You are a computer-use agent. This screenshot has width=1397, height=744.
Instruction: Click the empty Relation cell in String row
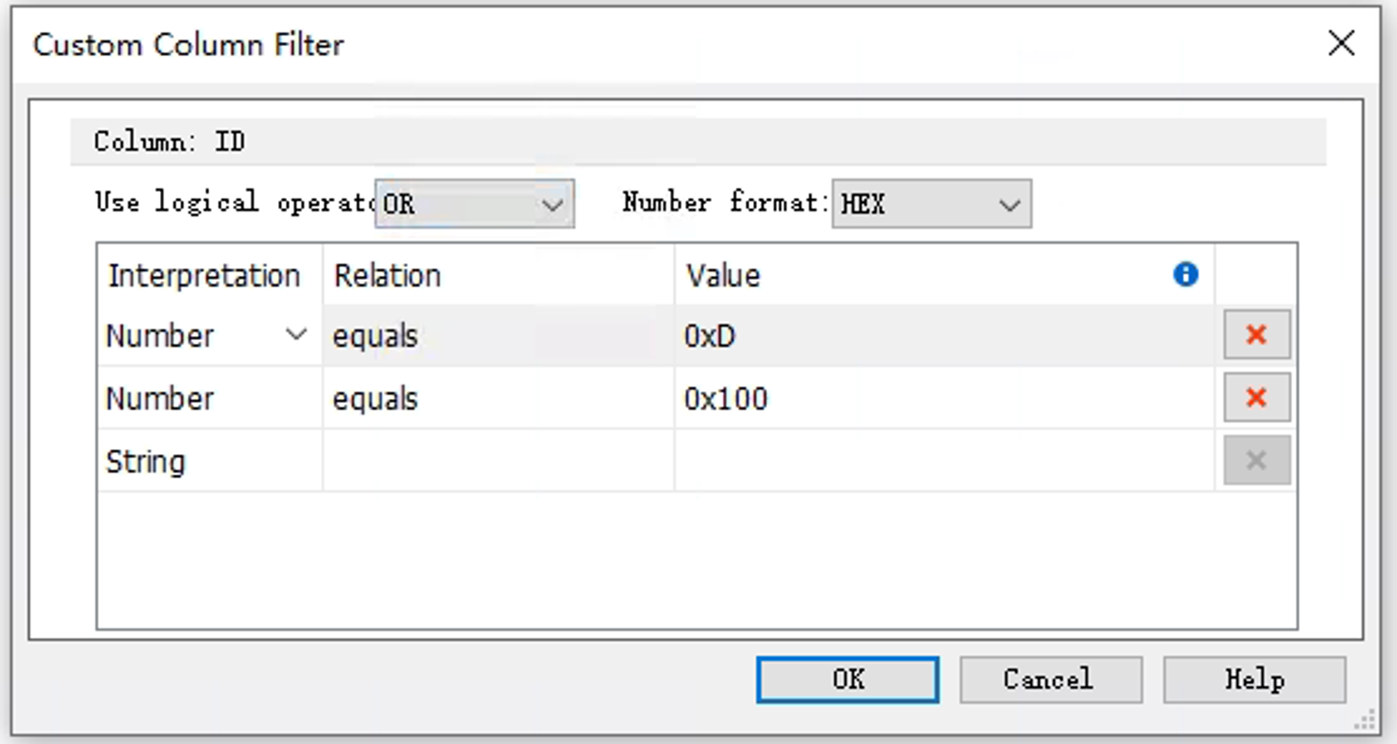point(499,461)
